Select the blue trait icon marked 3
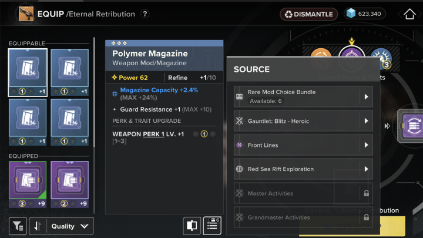Image resolution: width=423 pixels, height=238 pixels. pos(381,58)
